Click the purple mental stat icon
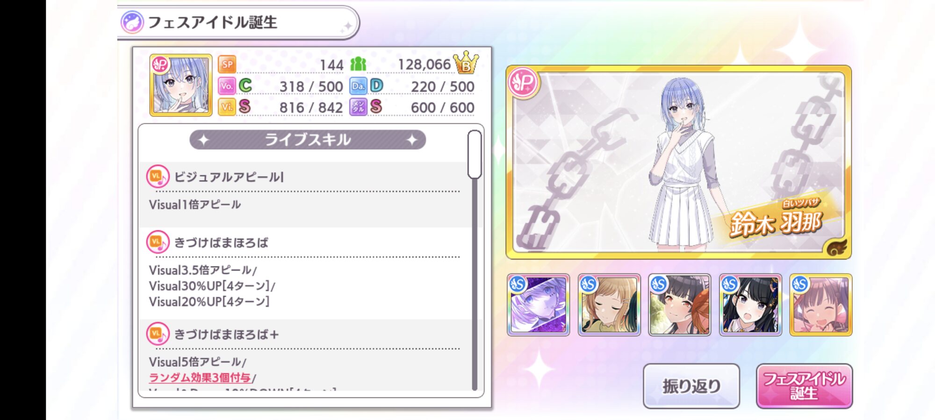This screenshot has height=420, width=935. (x=358, y=107)
